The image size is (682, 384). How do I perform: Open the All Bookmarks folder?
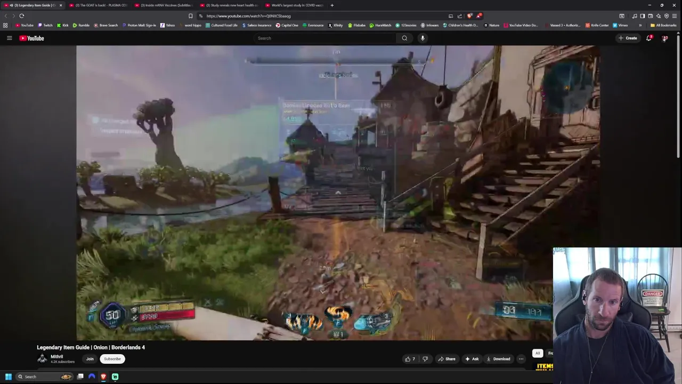663,25
